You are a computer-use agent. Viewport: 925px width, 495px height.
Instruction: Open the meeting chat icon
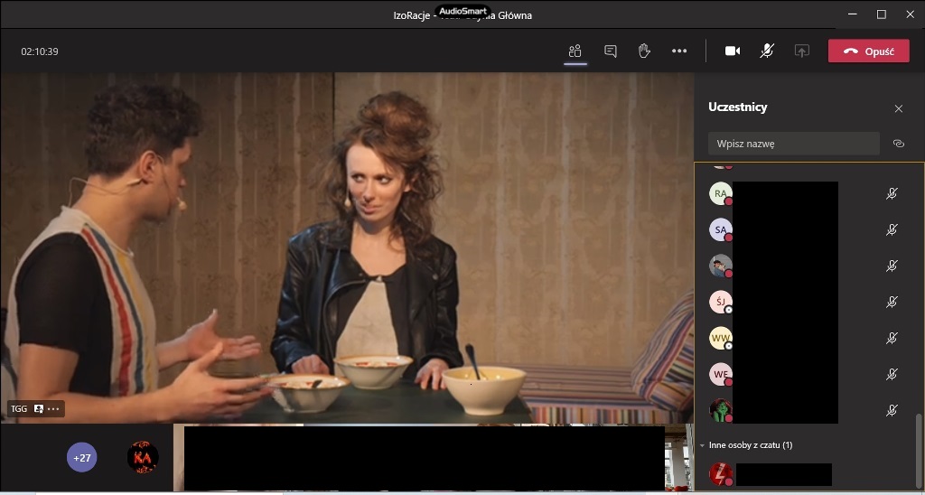(x=610, y=51)
